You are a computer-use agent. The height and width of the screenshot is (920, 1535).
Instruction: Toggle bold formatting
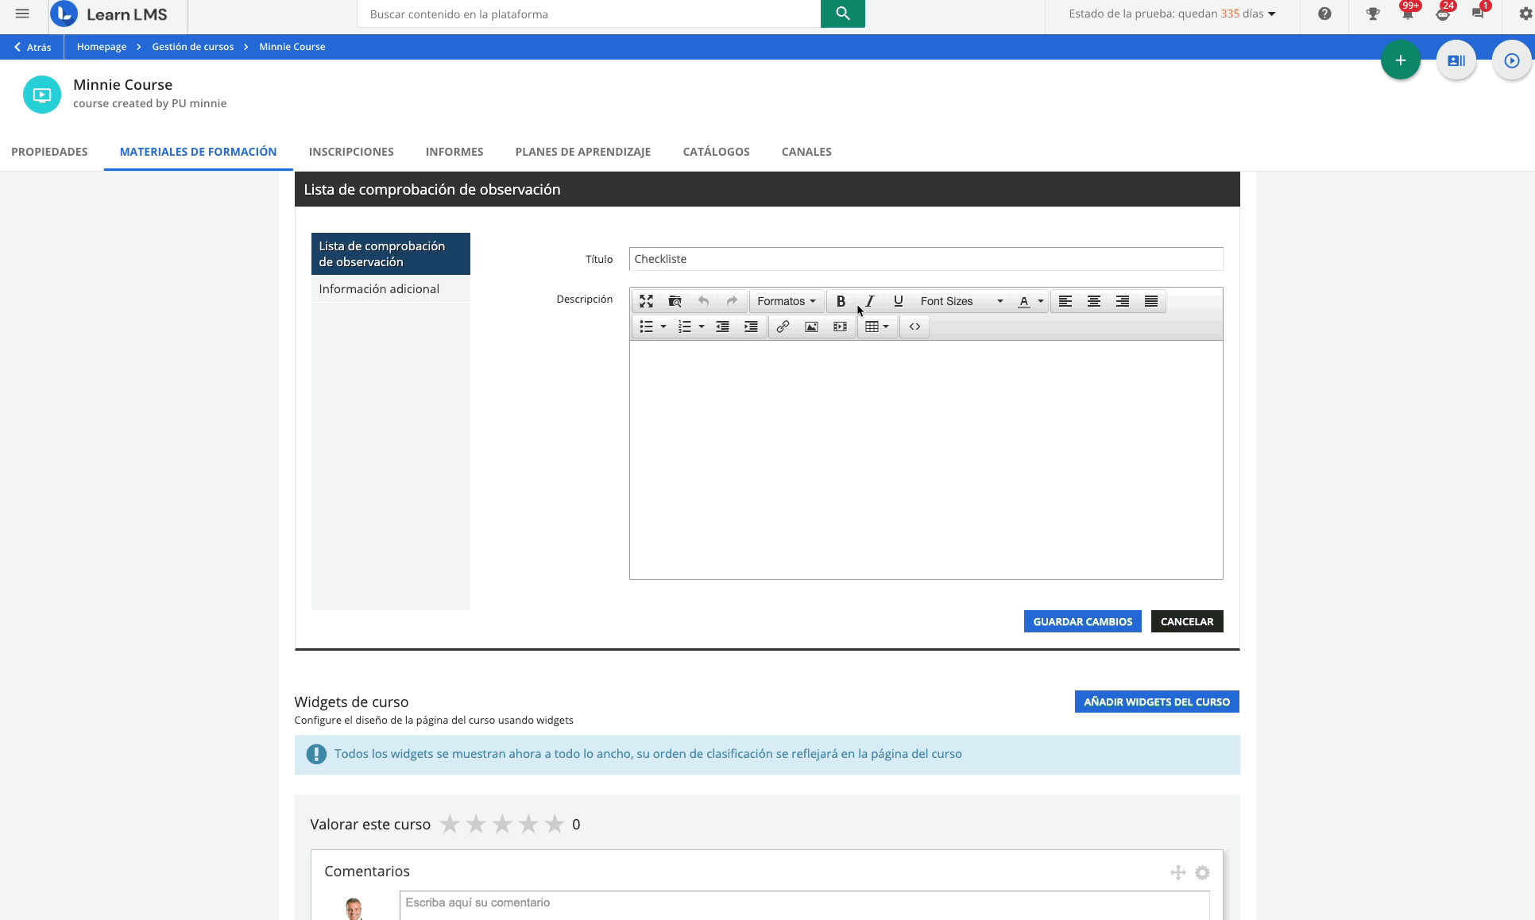[841, 301]
